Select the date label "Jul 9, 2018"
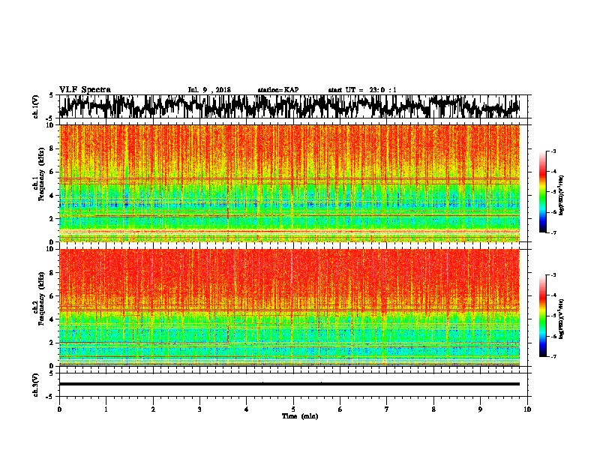Viewport: 594px width, 459px height. [209, 90]
